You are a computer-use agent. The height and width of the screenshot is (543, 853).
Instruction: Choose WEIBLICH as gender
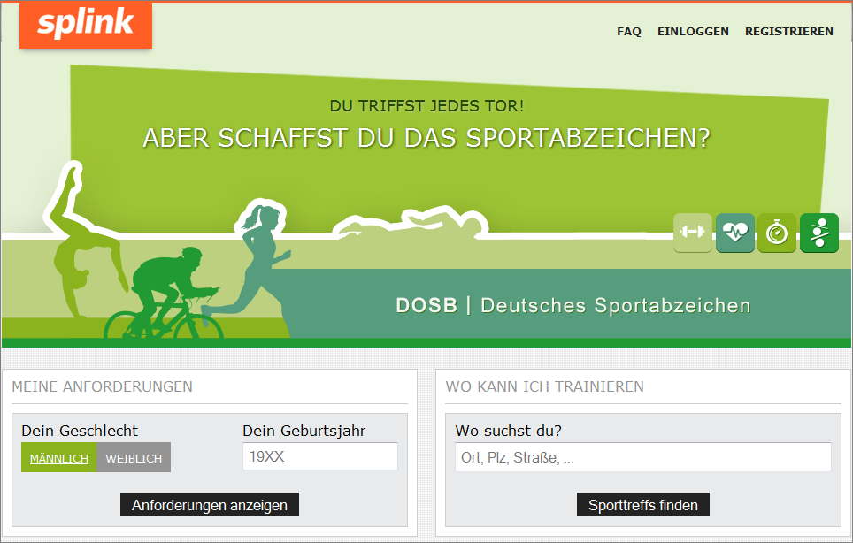[134, 457]
